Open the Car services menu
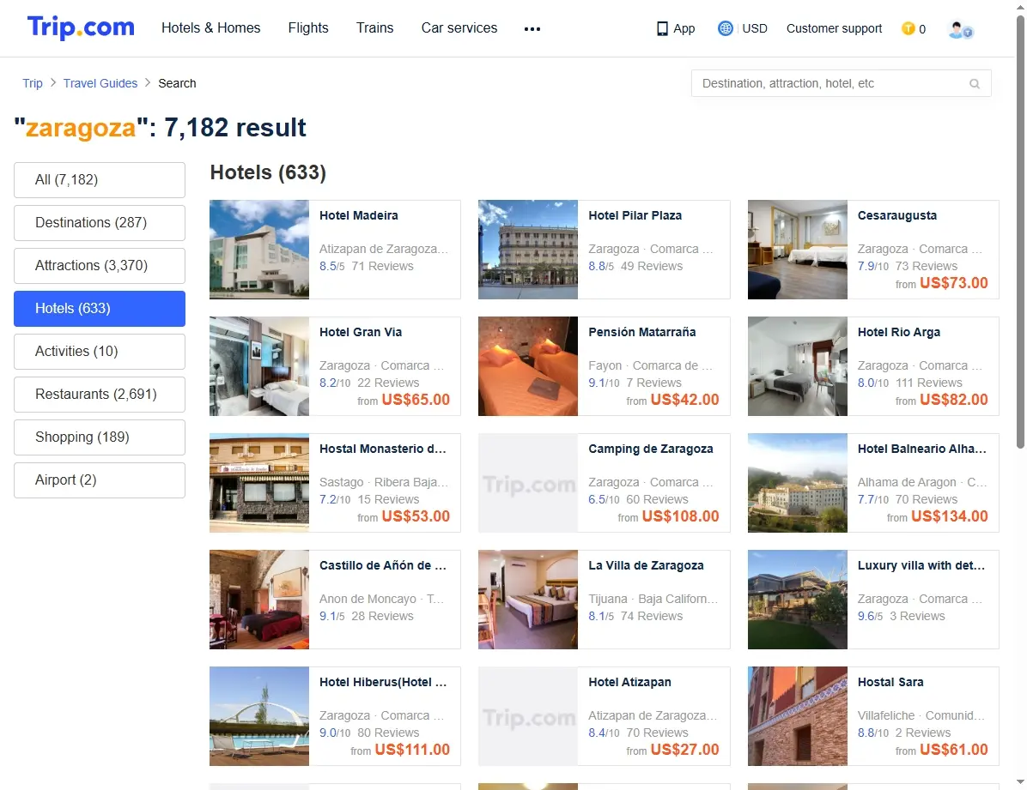 (459, 27)
